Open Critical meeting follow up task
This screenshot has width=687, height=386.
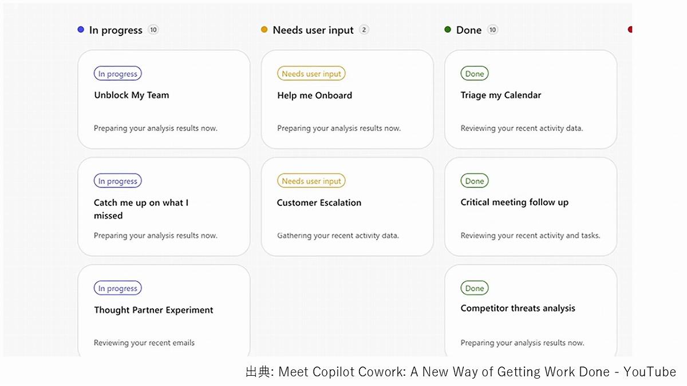(530, 207)
